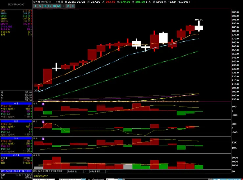Select the 成交量 blue panel header
243x180 pixels.
coord(16,155)
